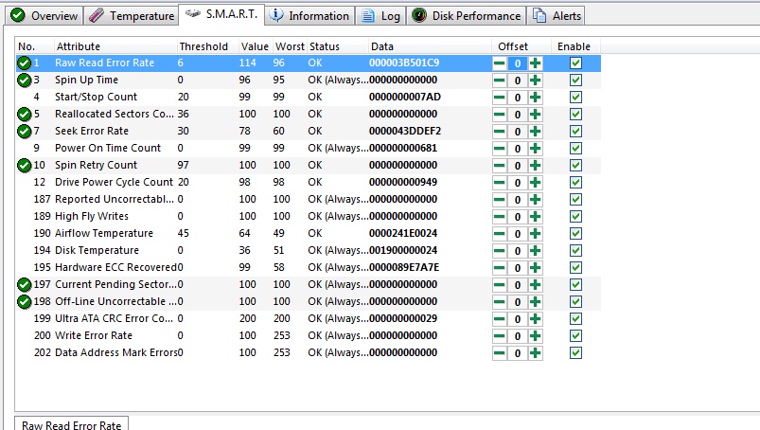Increase offset for Drive Power Cycle Count
The height and width of the screenshot is (430, 760).
click(535, 182)
